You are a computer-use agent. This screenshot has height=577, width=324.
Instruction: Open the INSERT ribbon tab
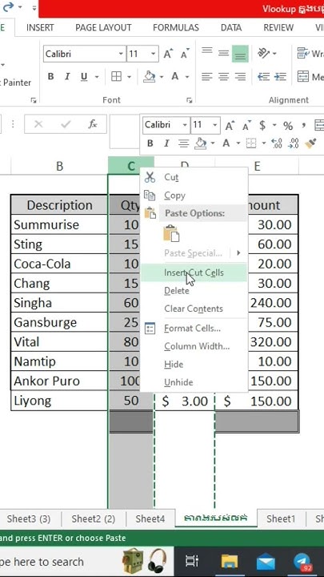point(40,28)
